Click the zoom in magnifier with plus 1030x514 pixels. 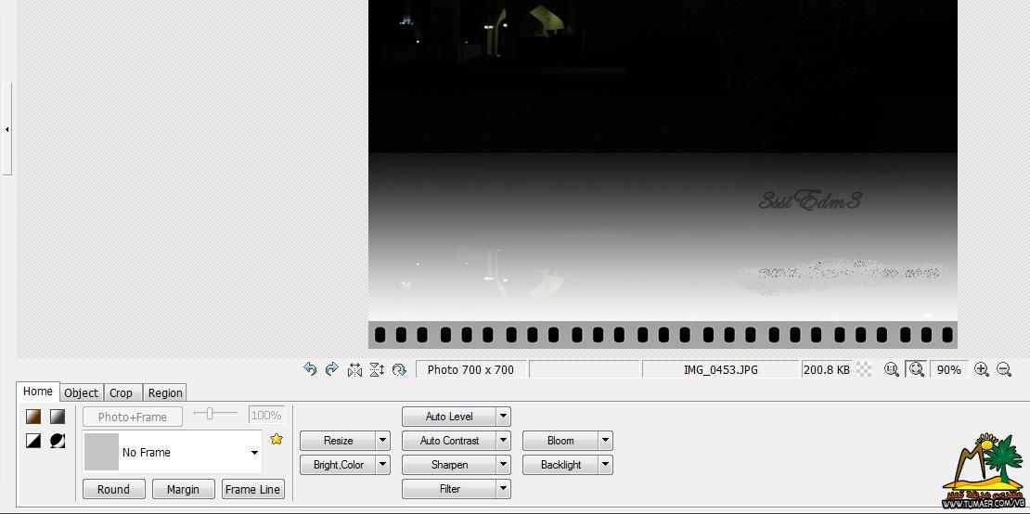pyautogui.click(x=982, y=369)
